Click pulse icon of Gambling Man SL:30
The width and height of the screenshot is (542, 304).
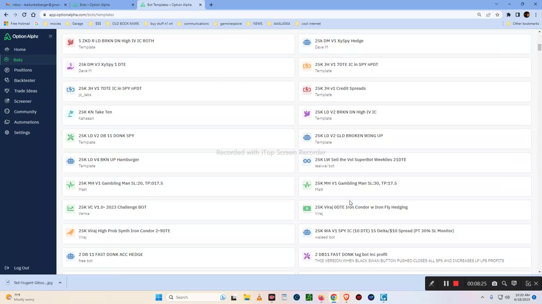307,185
